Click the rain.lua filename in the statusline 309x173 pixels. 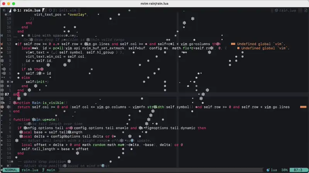[30, 170]
